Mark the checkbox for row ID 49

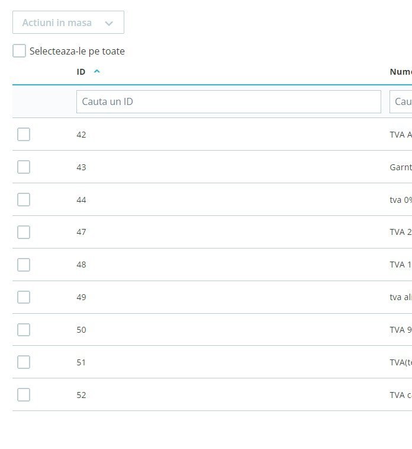pyautogui.click(x=24, y=297)
